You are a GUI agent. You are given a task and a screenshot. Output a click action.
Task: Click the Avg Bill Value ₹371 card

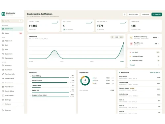(x=112, y=26)
